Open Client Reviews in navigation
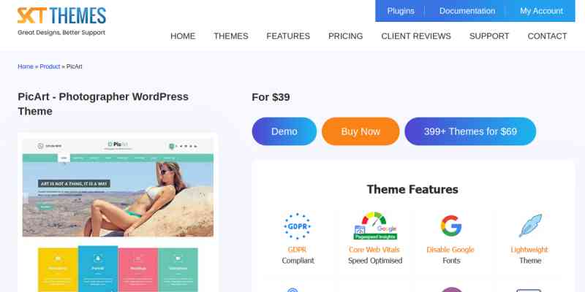The width and height of the screenshot is (585, 292). (416, 36)
